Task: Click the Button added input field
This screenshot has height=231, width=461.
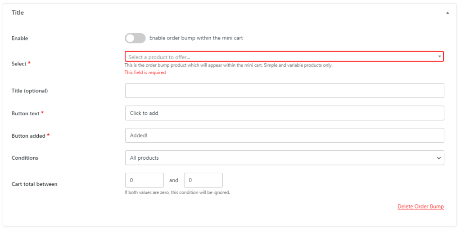Action: (x=285, y=135)
